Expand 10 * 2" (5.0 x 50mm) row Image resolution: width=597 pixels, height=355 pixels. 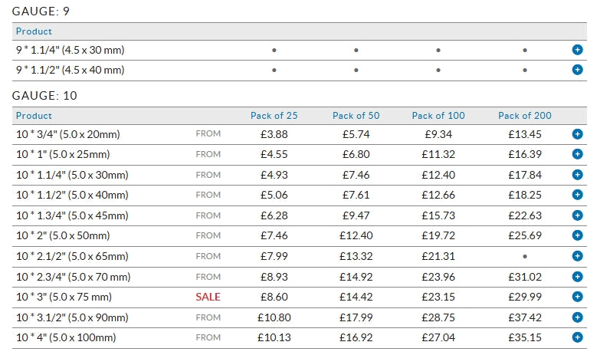[x=577, y=235]
